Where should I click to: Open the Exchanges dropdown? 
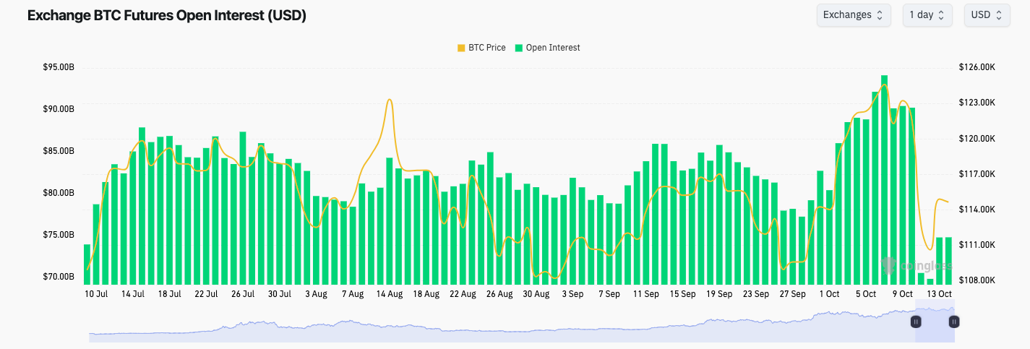(x=853, y=15)
